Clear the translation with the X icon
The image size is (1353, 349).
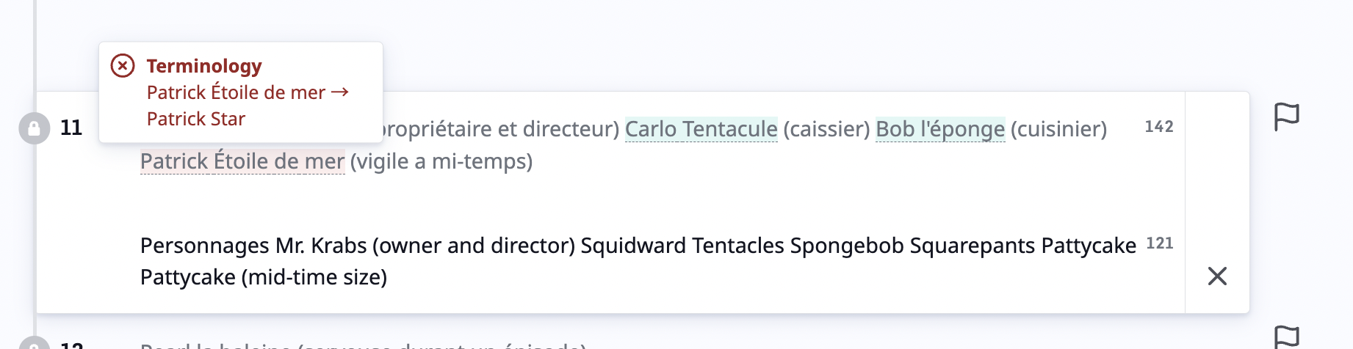tap(1217, 276)
